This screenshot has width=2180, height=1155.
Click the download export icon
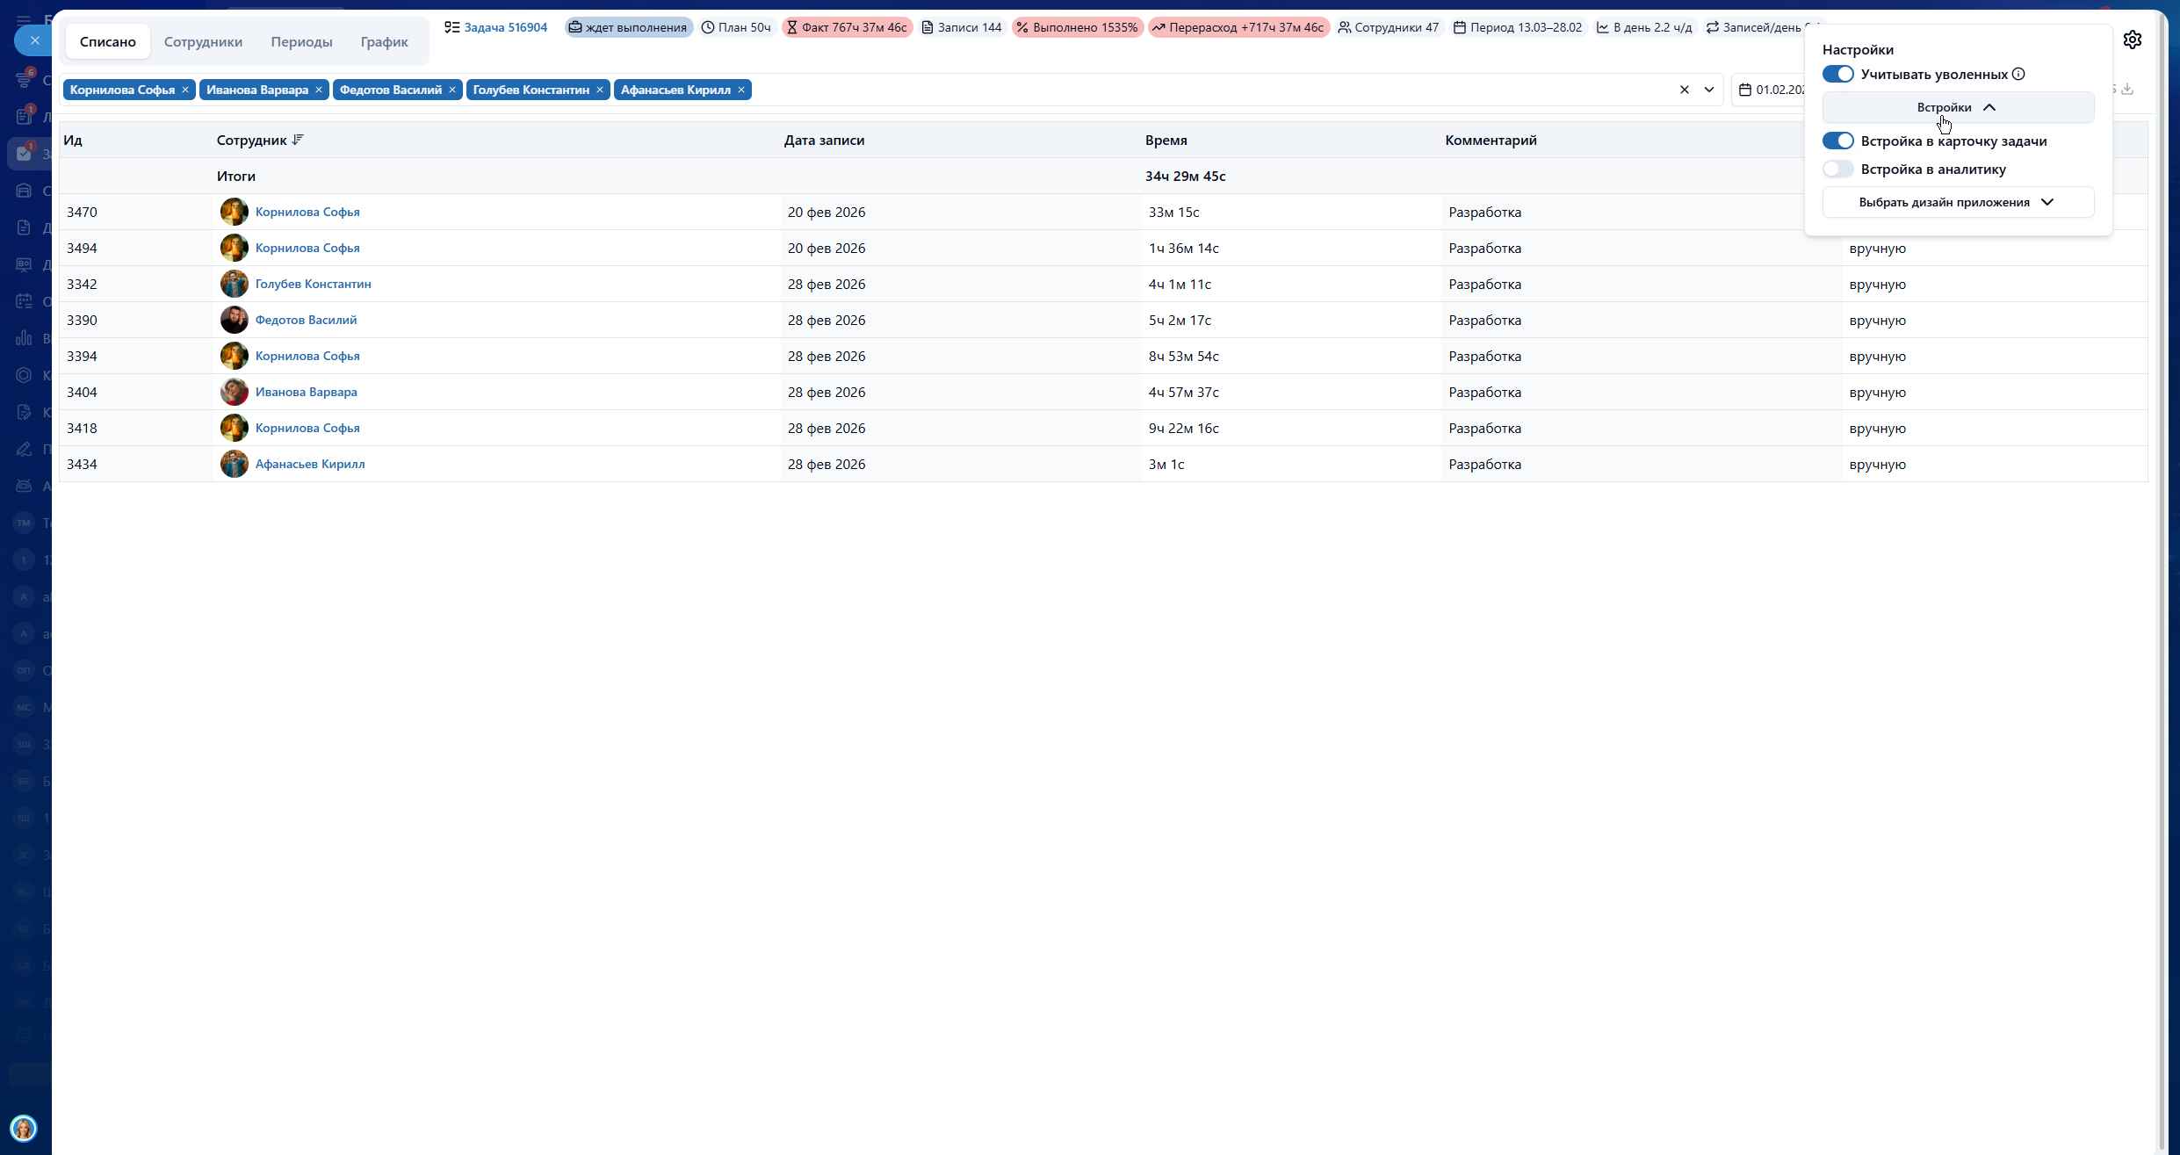tap(2127, 90)
